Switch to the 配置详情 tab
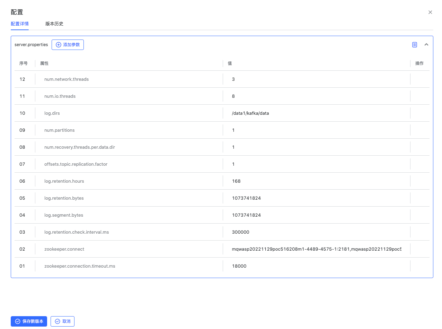The image size is (442, 329). [x=20, y=24]
